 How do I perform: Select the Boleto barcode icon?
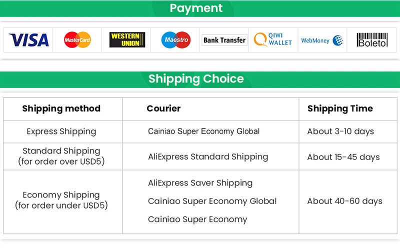pos(372,40)
